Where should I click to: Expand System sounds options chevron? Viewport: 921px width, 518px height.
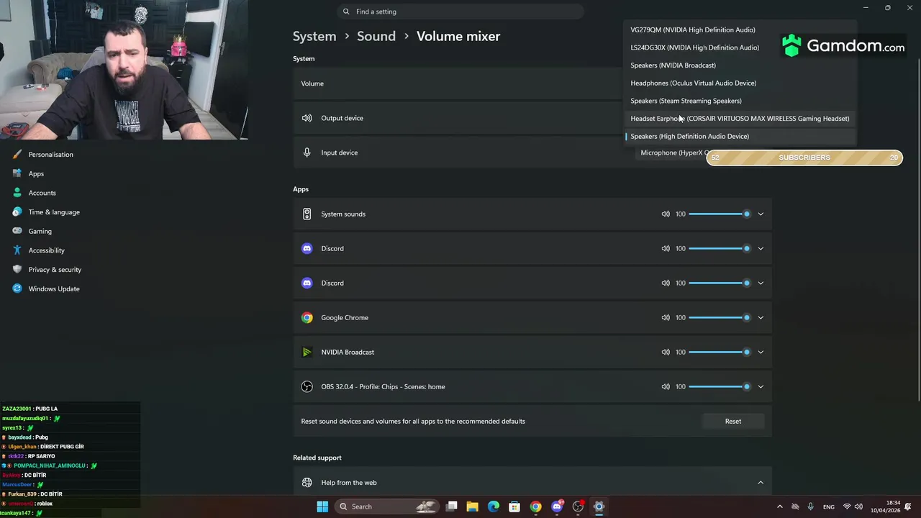(761, 214)
